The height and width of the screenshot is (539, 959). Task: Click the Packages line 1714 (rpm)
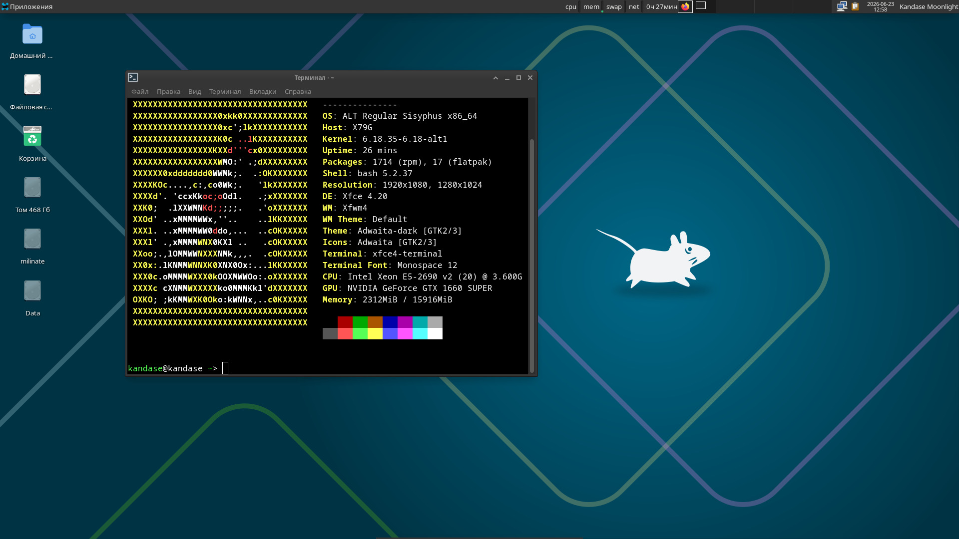pos(407,162)
